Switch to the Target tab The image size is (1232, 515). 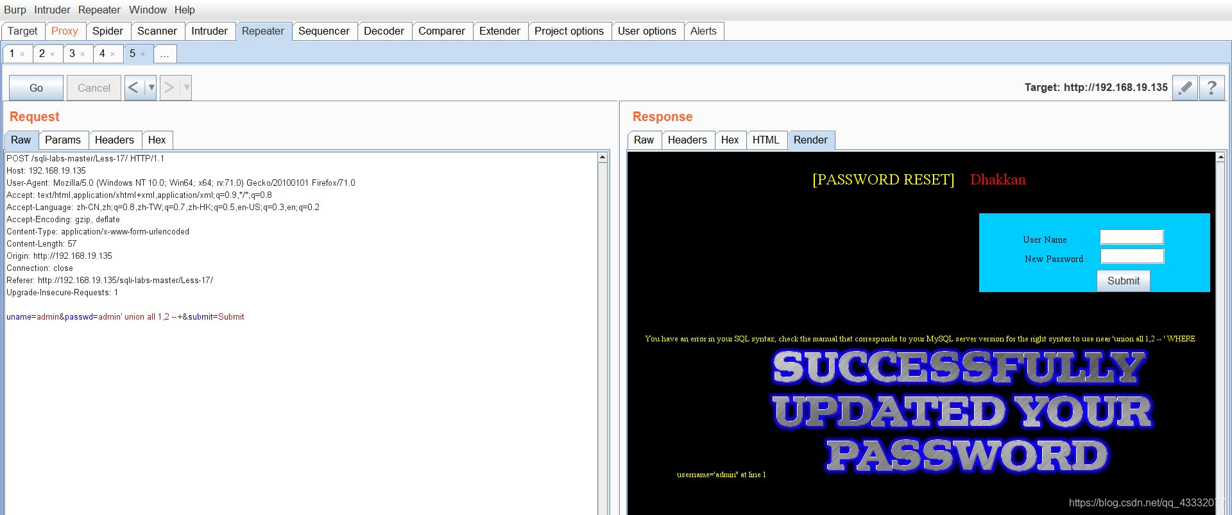pos(23,31)
